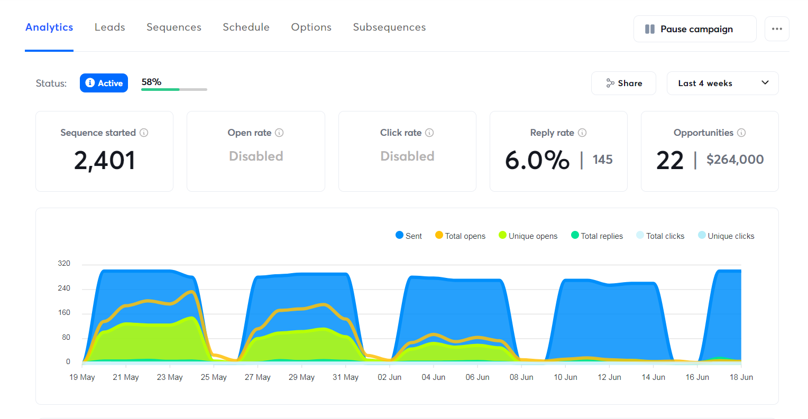
Task: Hide the Total opens line via the legend
Action: coord(460,236)
